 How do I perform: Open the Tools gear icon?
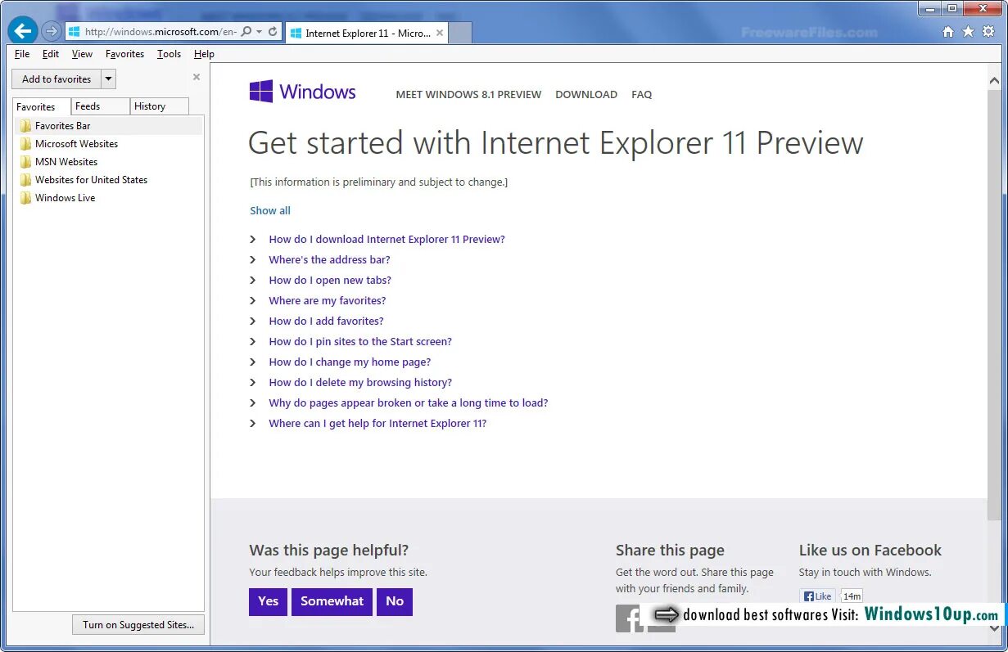[988, 32]
